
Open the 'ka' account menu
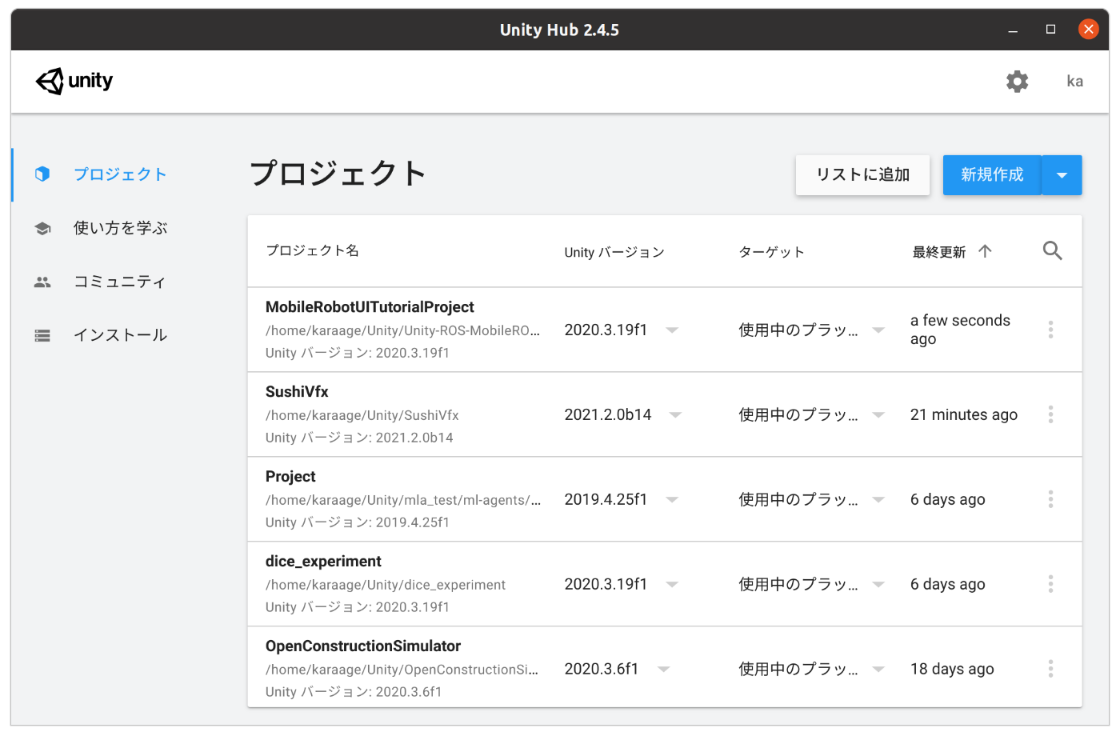1075,81
